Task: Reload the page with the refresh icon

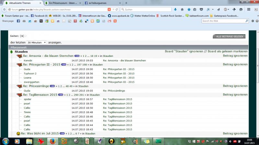Action: tap(117, 9)
